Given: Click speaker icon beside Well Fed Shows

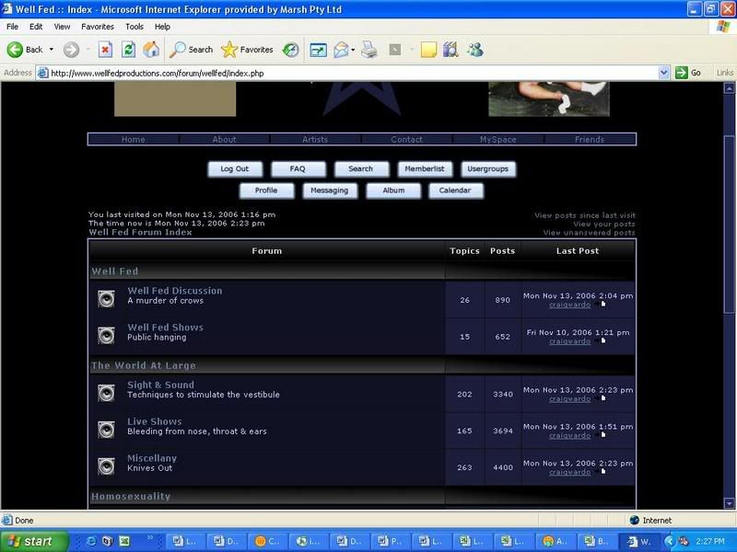Looking at the screenshot, I should [x=106, y=336].
